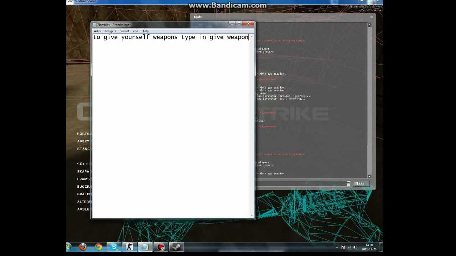Open the Visa menu in Notepad
Screen dimensions: 456x256
pyautogui.click(x=135, y=31)
